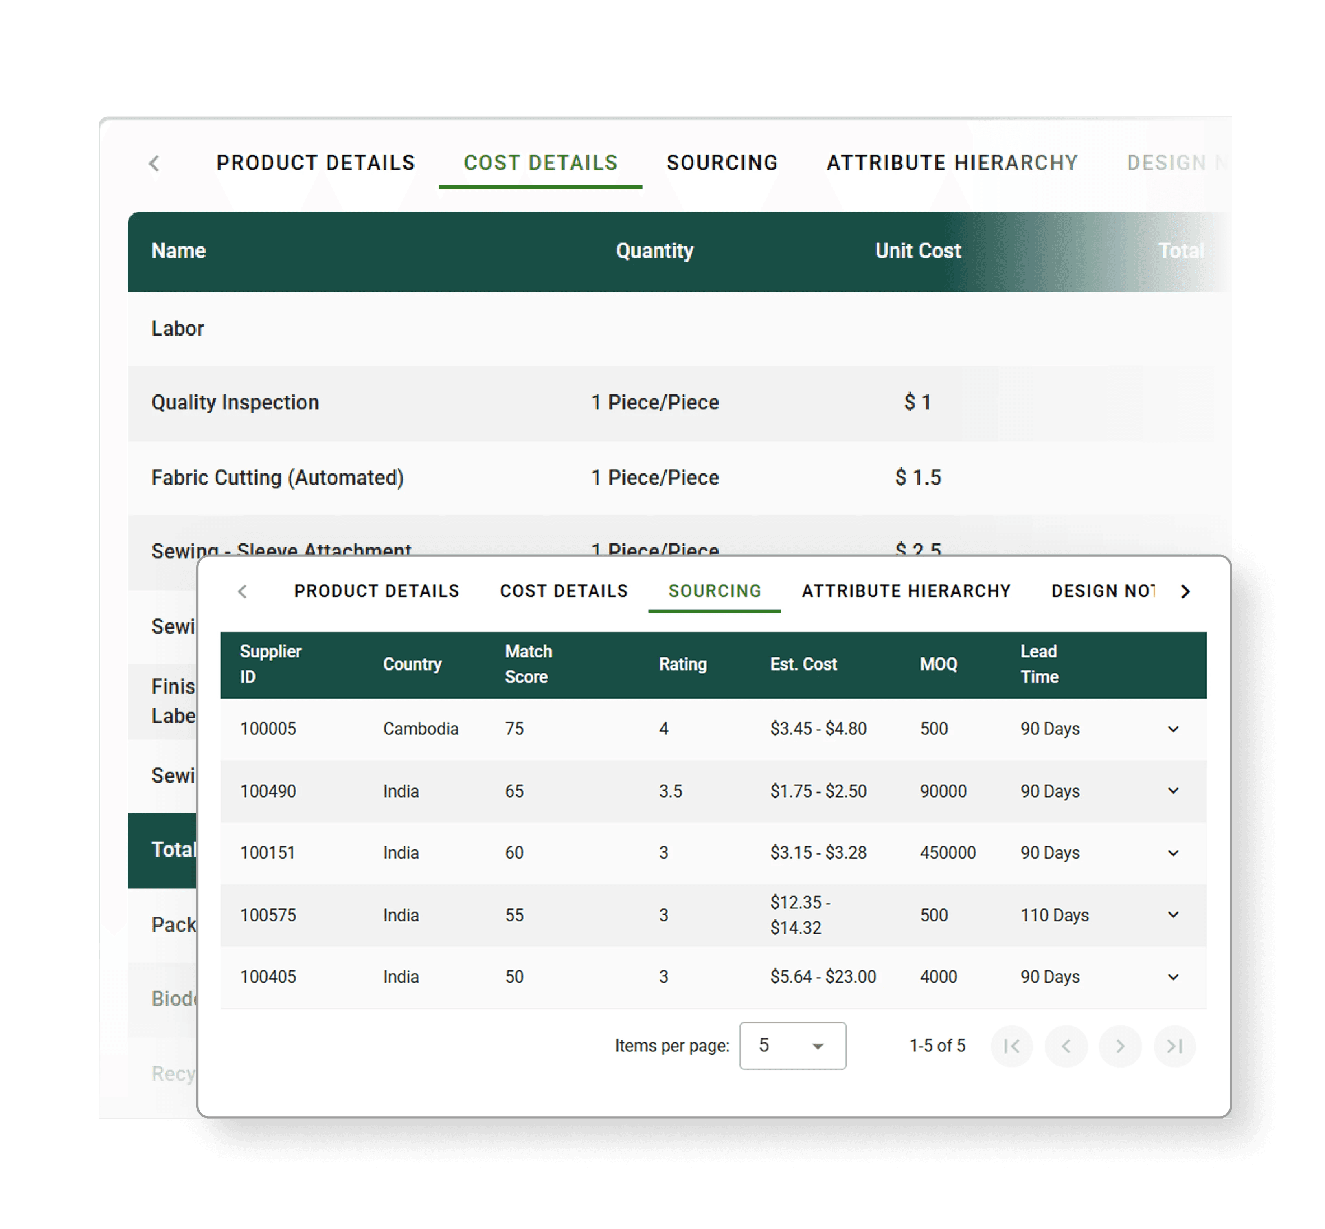Go to previous page of supplier table
This screenshot has width=1325, height=1229.
click(x=1066, y=1046)
